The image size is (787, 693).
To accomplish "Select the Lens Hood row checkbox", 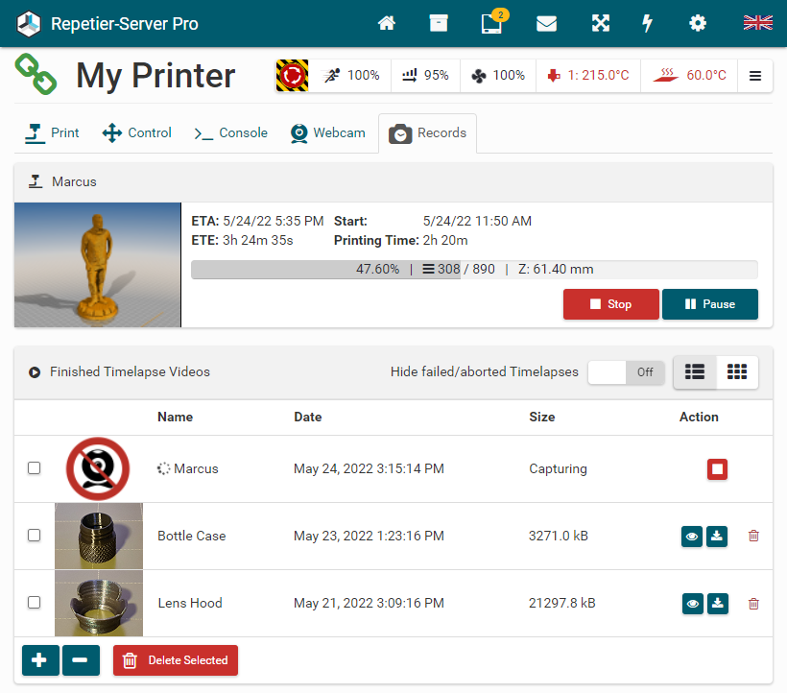I will tap(35, 603).
